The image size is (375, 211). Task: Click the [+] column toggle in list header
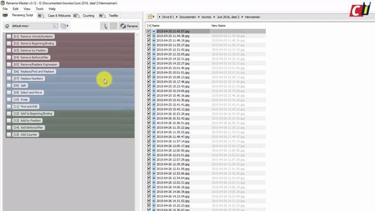(149, 26)
